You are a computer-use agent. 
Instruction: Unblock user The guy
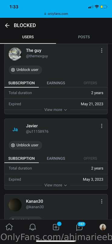point(25,70)
